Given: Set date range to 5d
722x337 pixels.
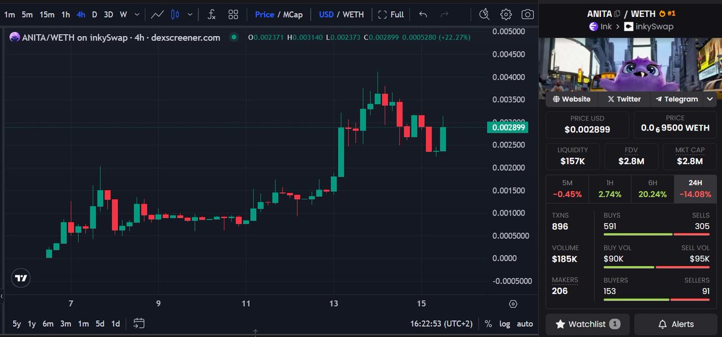Looking at the screenshot, I should (99, 324).
